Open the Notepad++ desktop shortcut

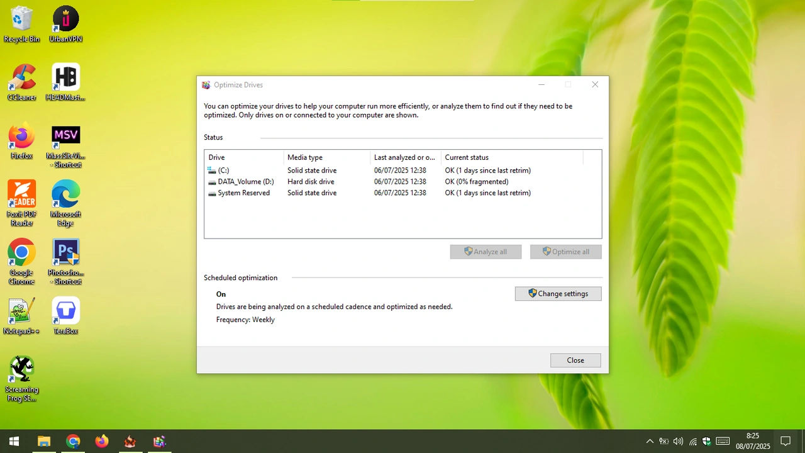[22, 315]
